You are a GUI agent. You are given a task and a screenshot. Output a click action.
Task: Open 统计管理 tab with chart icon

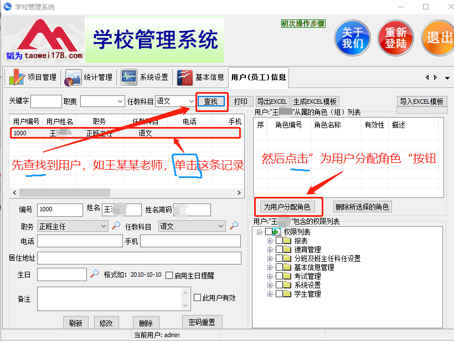click(x=89, y=77)
